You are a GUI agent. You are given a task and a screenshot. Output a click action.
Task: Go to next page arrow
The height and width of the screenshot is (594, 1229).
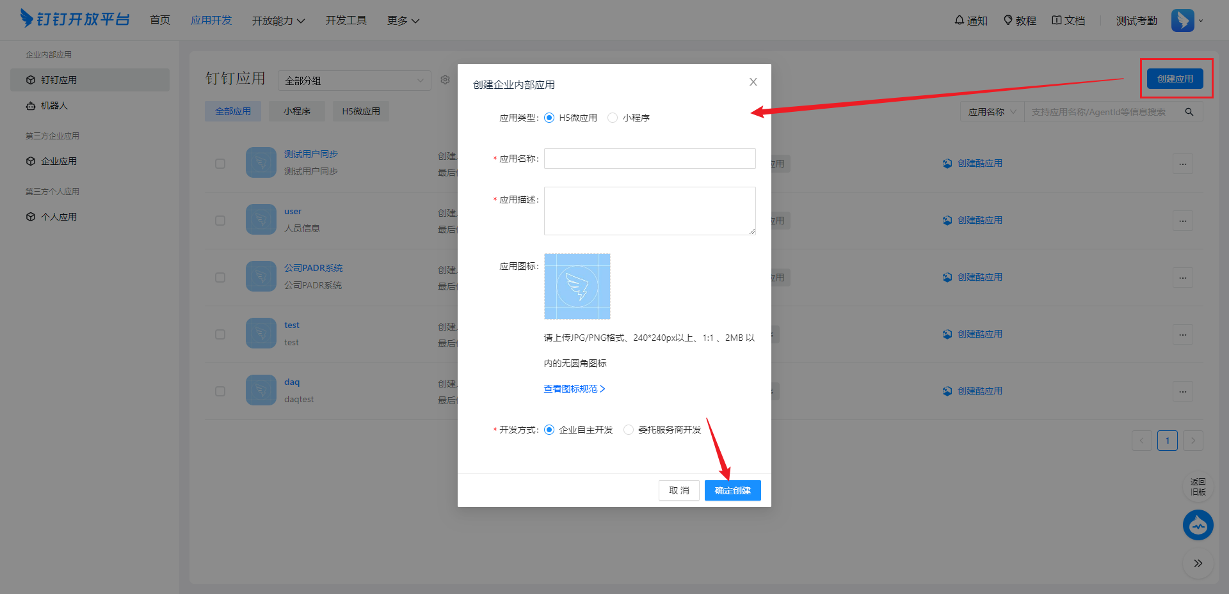pyautogui.click(x=1193, y=441)
